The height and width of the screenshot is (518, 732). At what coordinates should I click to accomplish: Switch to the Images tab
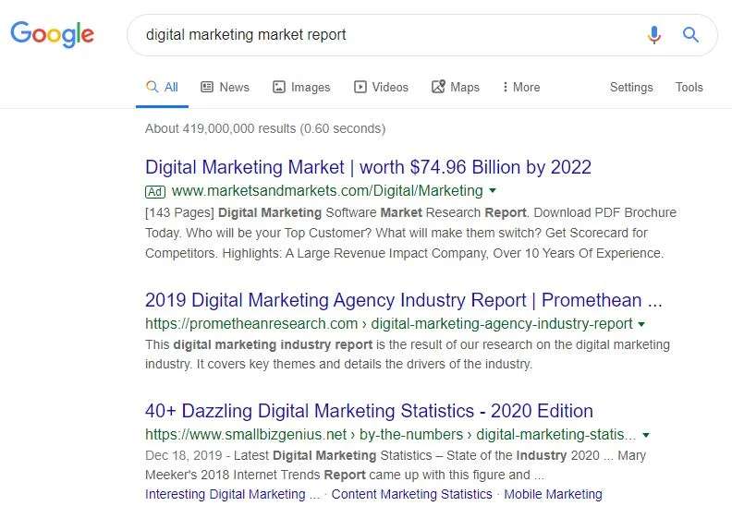click(301, 87)
